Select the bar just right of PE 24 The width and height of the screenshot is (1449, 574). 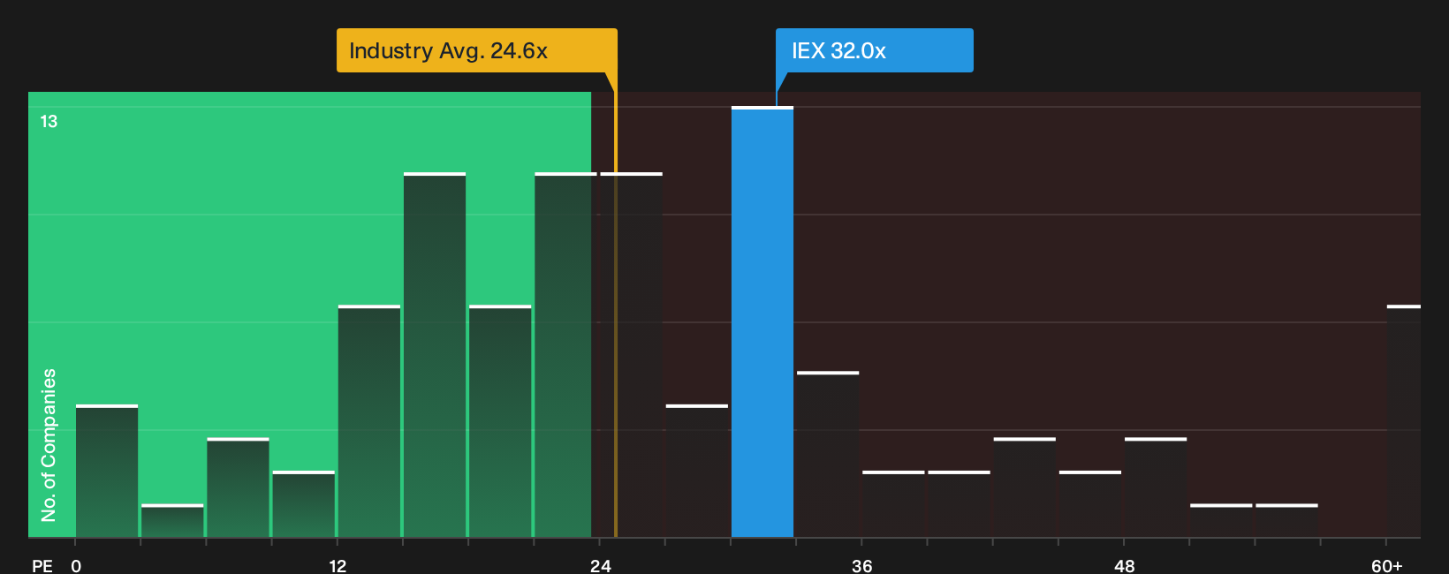pyautogui.click(x=632, y=355)
